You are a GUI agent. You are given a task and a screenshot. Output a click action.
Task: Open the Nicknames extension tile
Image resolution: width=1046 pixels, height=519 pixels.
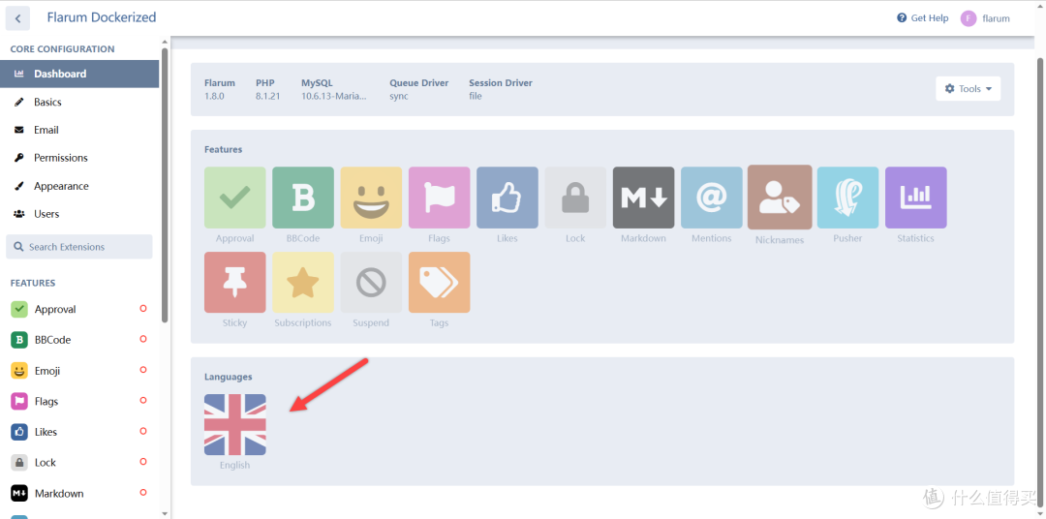coord(780,198)
